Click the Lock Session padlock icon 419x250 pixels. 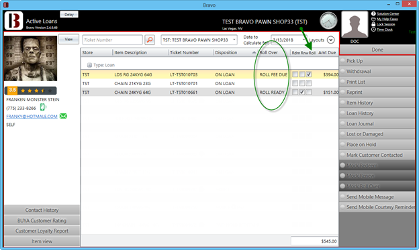tap(373, 24)
